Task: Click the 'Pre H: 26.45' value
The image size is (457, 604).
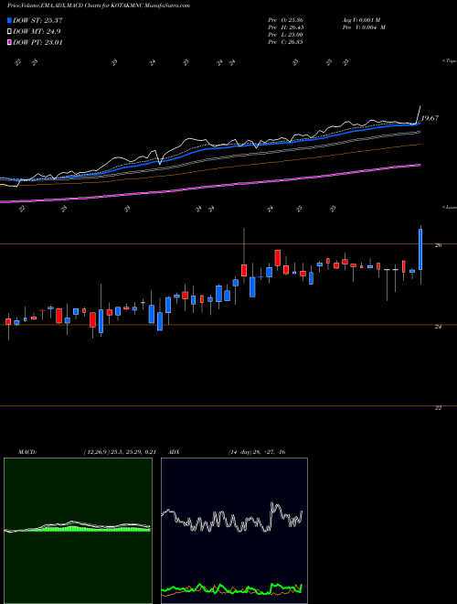Action: pos(285,27)
